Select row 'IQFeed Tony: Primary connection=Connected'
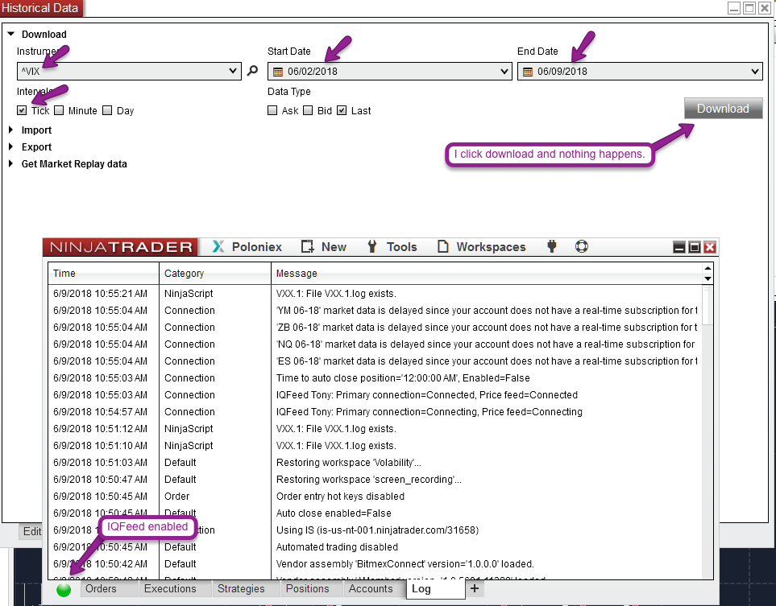The height and width of the screenshot is (606, 776). (x=376, y=395)
